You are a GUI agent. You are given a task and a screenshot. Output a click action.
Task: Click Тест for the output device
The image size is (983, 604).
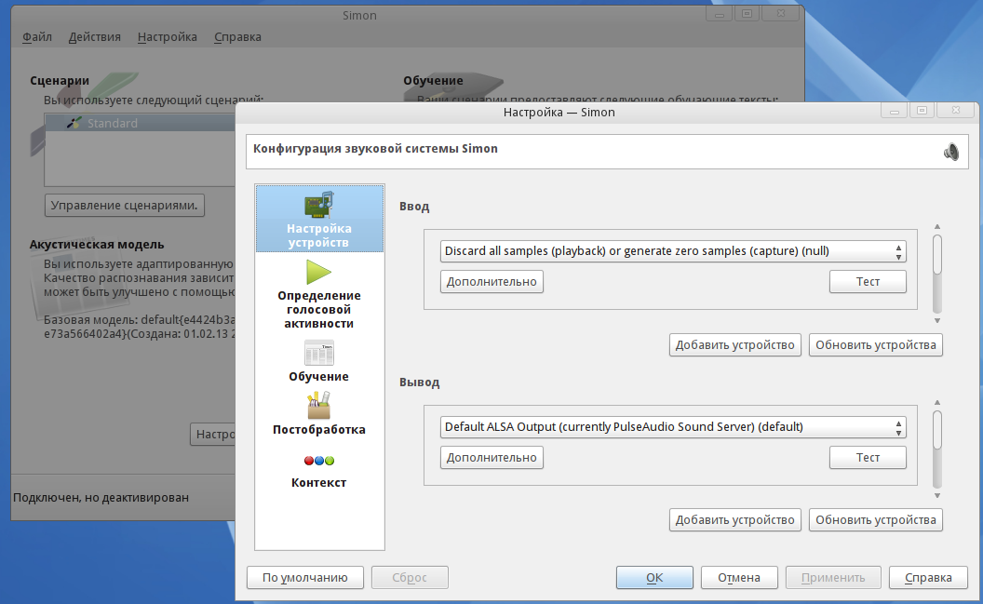tap(868, 458)
